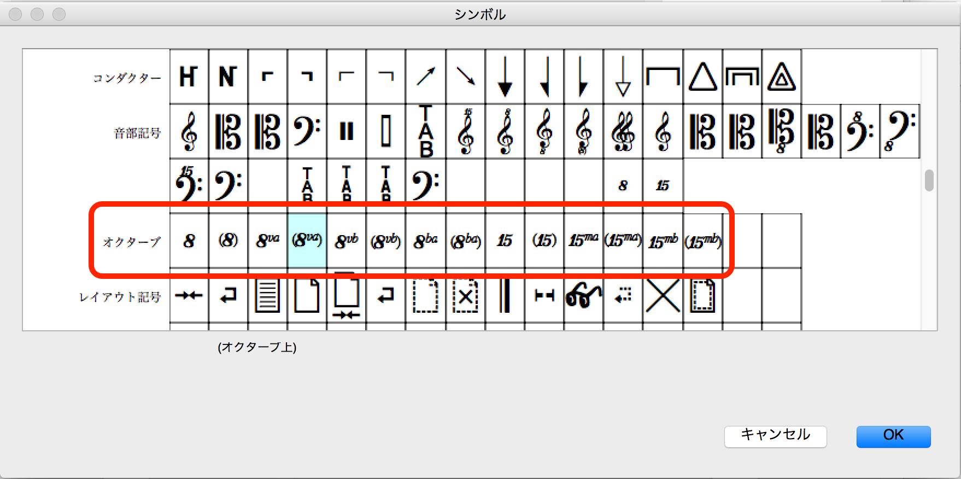Select the two-bar percussion clef symbol
Image resolution: width=961 pixels, height=479 pixels.
pyautogui.click(x=347, y=132)
